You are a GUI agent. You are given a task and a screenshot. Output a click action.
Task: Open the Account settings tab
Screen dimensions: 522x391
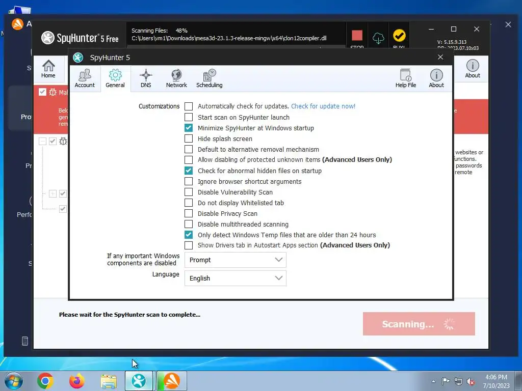pos(85,78)
